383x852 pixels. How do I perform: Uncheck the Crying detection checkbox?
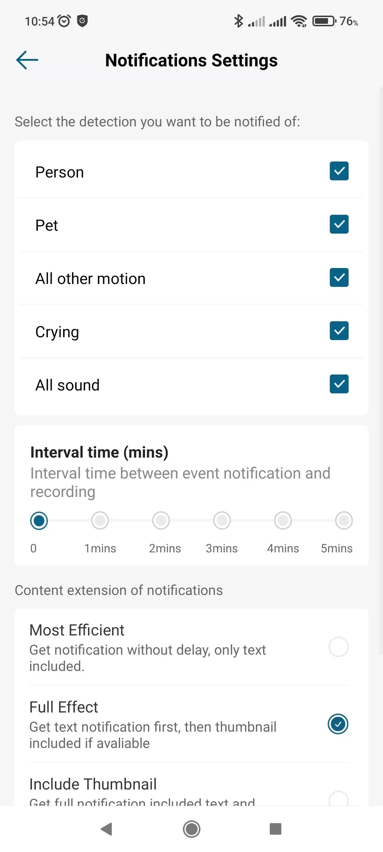(x=339, y=331)
